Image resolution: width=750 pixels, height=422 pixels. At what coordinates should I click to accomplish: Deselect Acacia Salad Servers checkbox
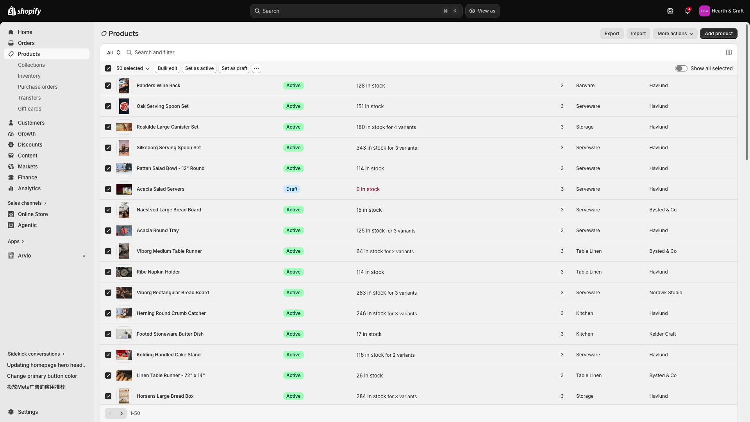click(x=108, y=189)
